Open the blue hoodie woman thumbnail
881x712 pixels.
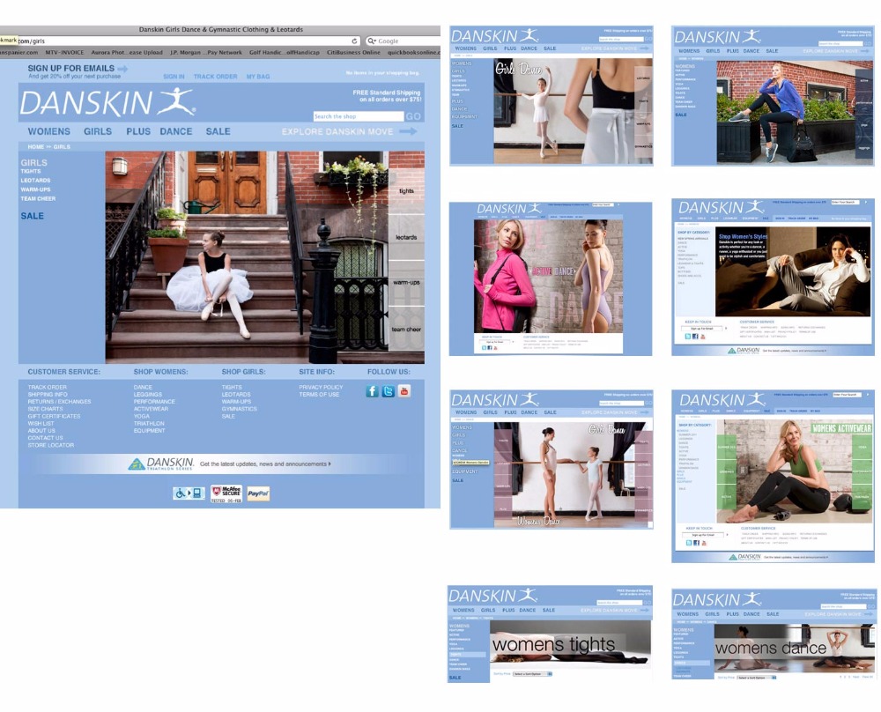click(x=774, y=95)
